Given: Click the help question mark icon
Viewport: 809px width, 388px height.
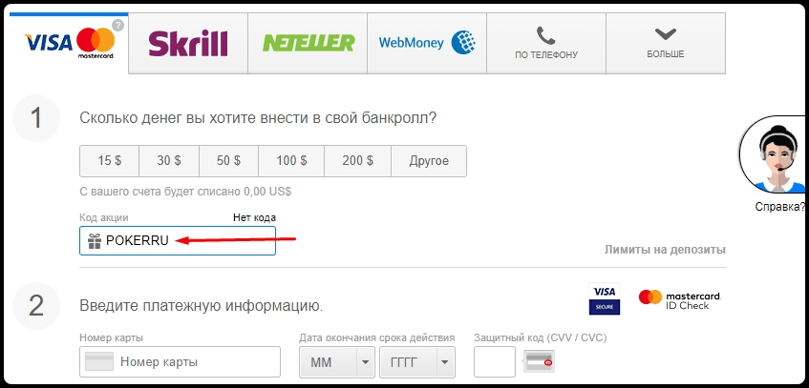Looking at the screenshot, I should click(118, 26).
